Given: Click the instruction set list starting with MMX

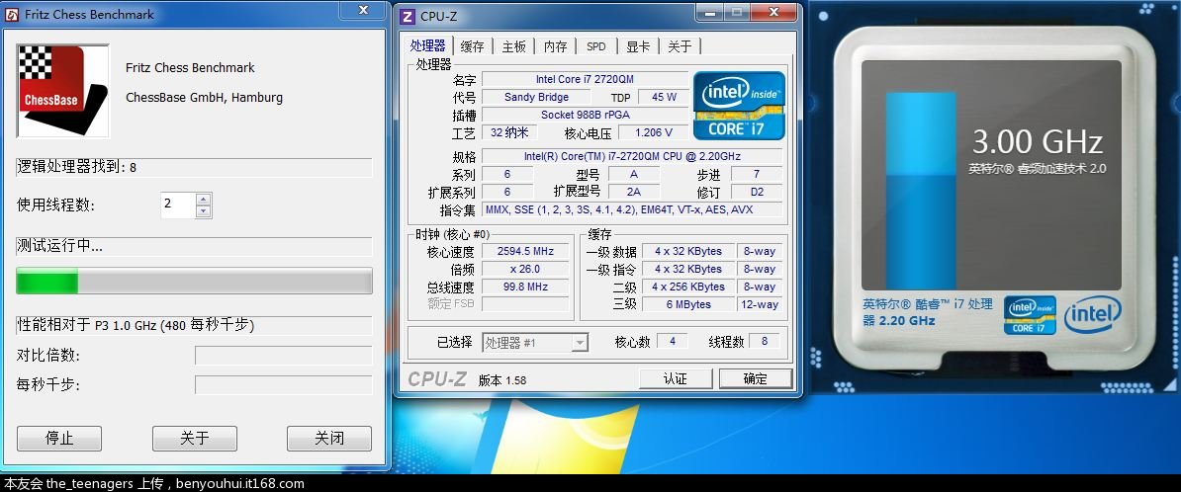Looking at the screenshot, I should 632,209.
